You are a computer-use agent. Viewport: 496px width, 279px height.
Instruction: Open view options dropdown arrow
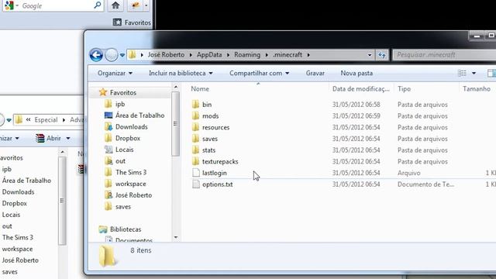coord(474,73)
